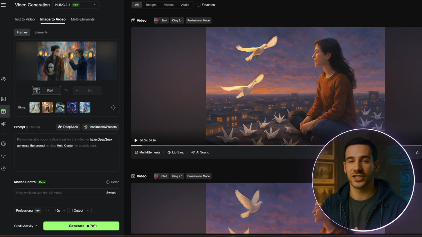Switch to the Elements sub-tab
Image resolution: width=422 pixels, height=237 pixels.
[41, 32]
